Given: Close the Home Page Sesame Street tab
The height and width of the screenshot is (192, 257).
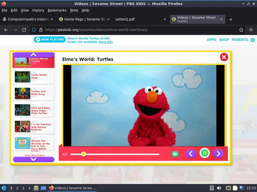Looking at the screenshot, I should 108,19.
